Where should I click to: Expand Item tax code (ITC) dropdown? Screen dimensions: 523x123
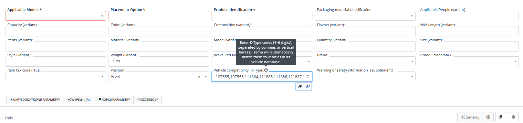(56, 76)
